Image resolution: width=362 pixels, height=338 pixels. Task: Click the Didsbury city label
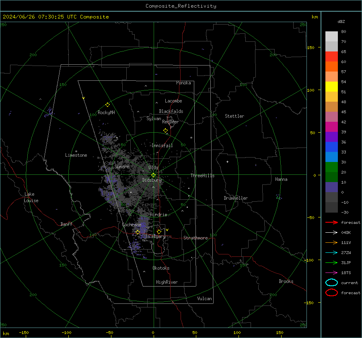tap(152, 180)
